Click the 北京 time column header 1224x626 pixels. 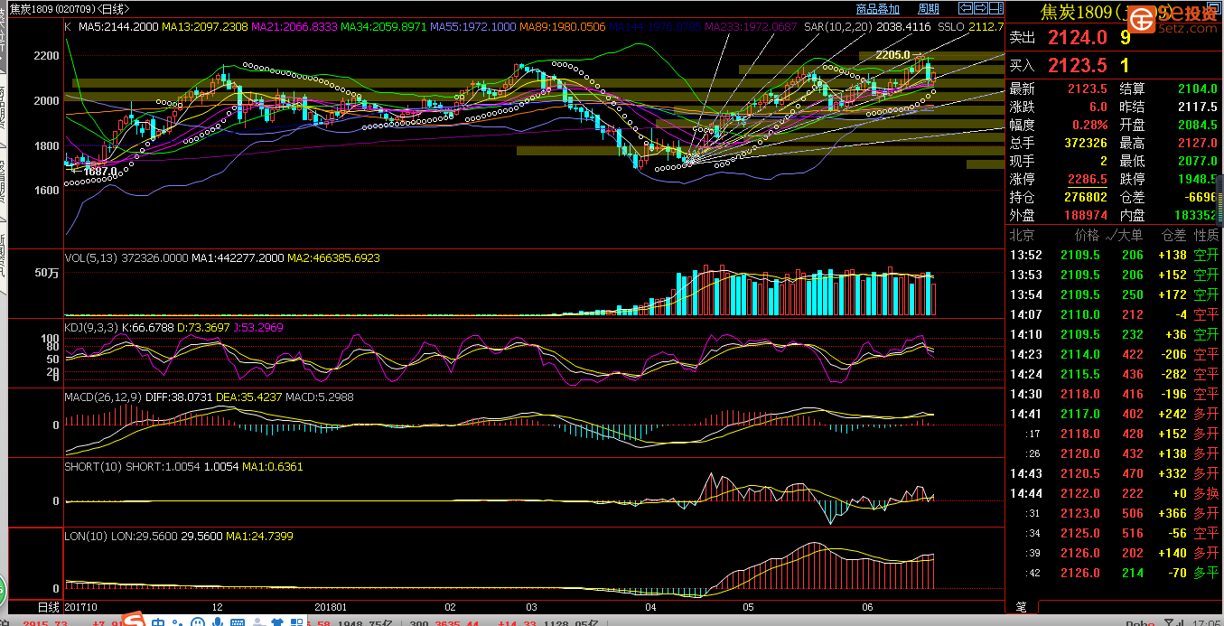pyautogui.click(x=1022, y=235)
